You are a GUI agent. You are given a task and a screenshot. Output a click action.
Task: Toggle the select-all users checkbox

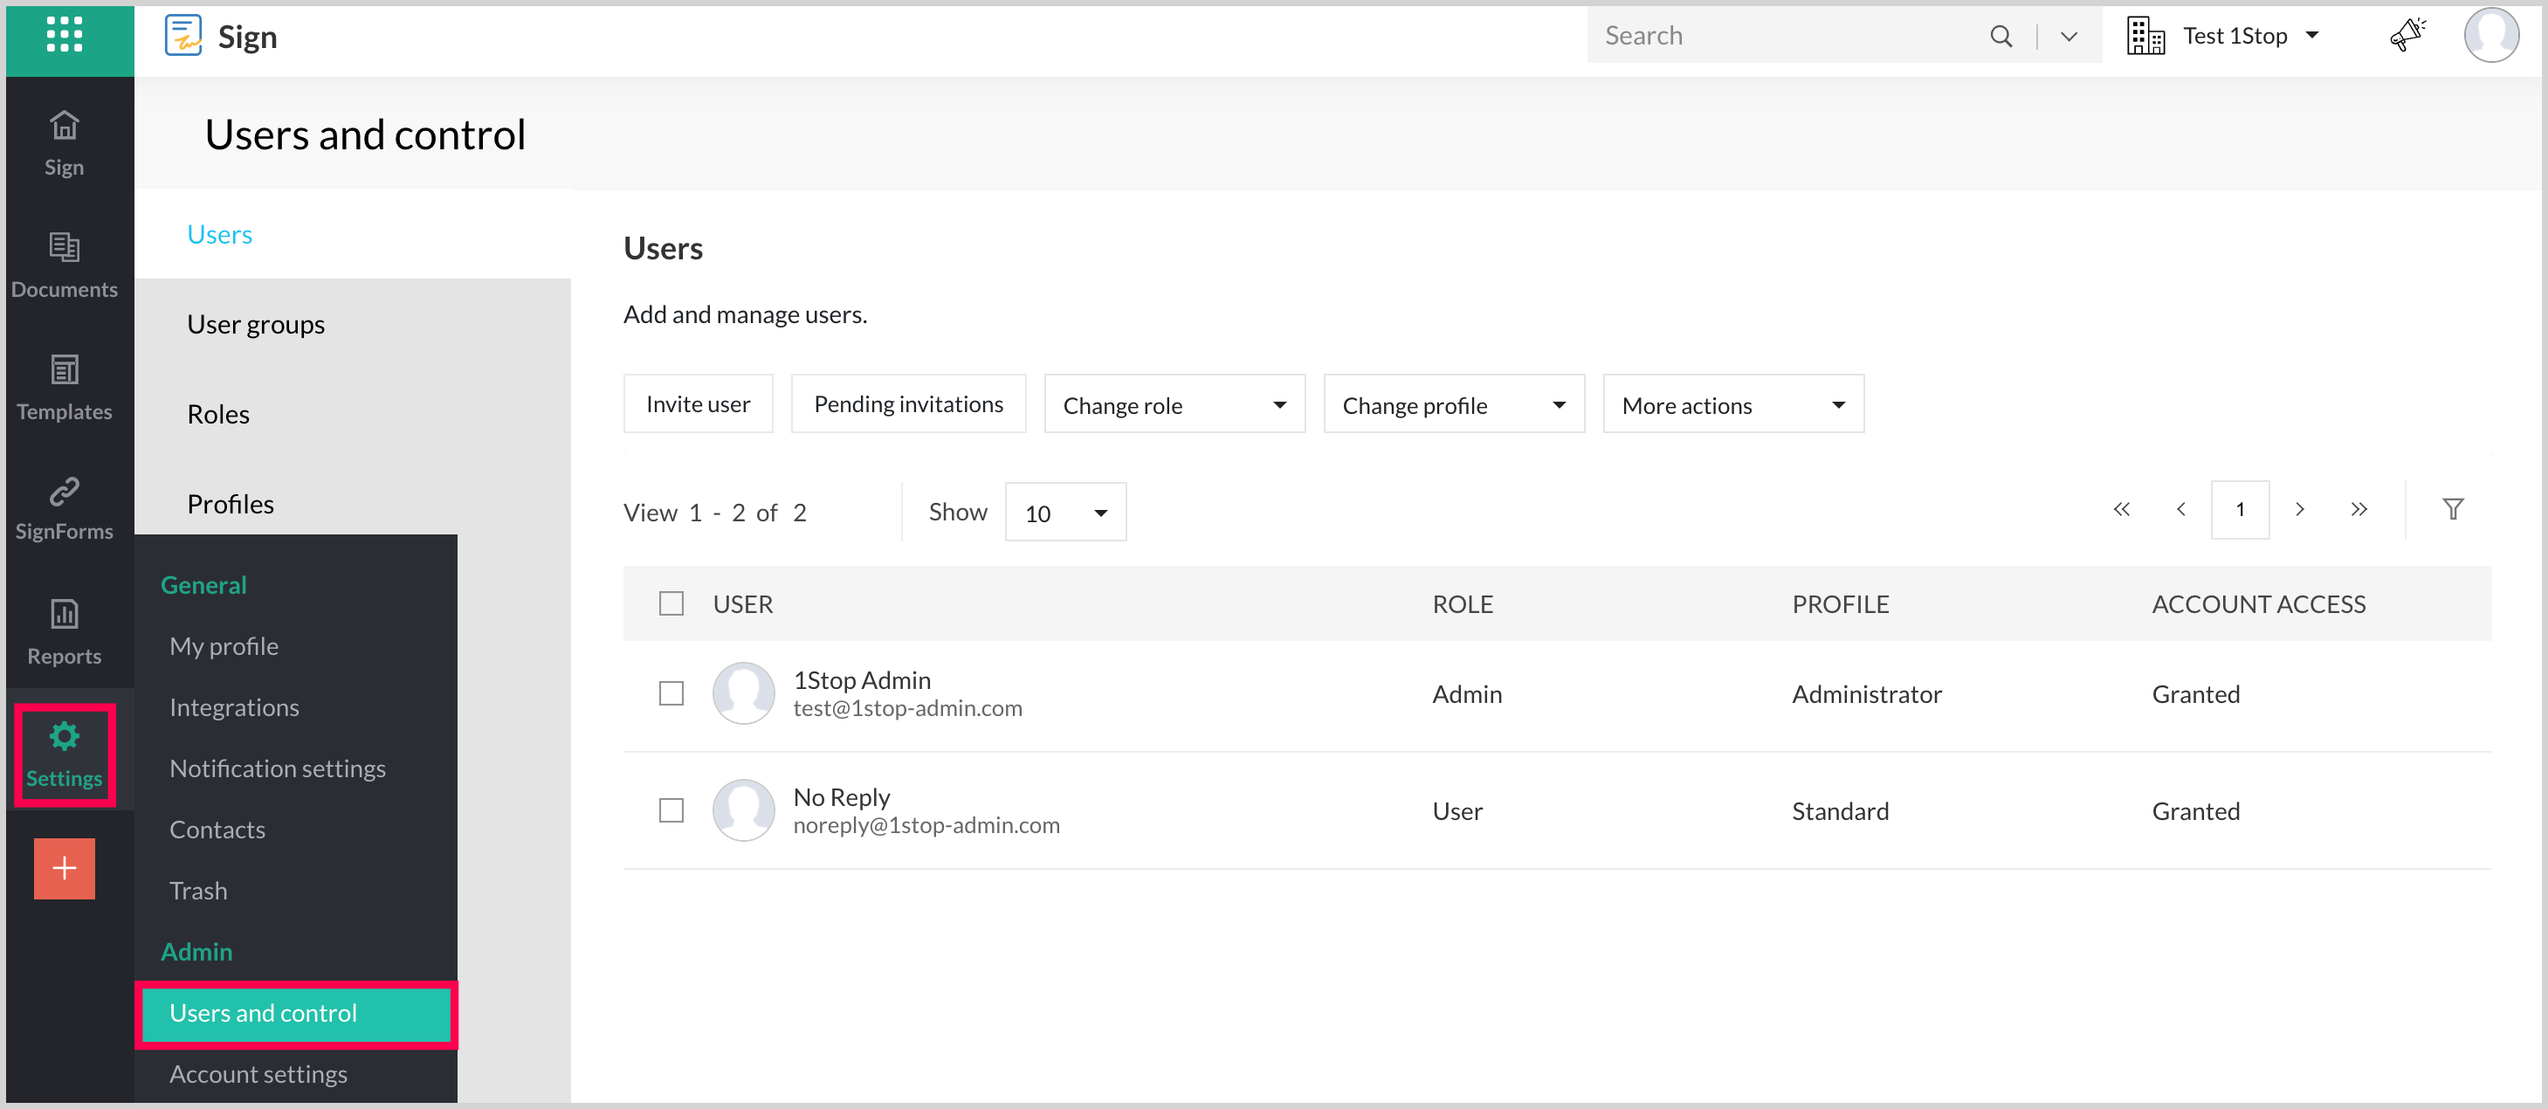(x=671, y=603)
